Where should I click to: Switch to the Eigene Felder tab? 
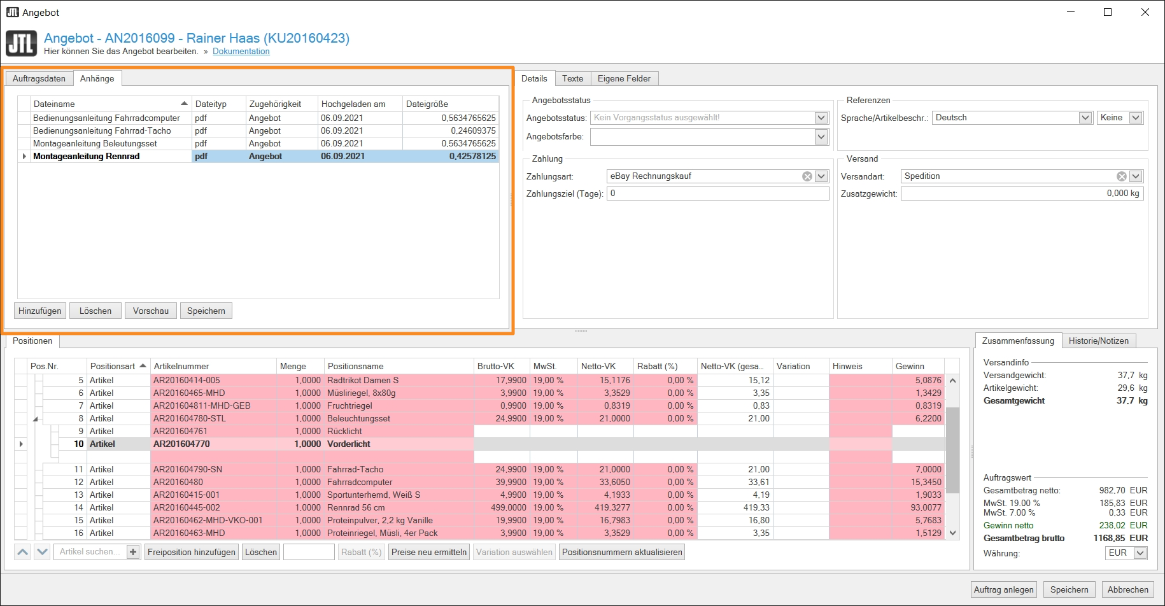624,78
